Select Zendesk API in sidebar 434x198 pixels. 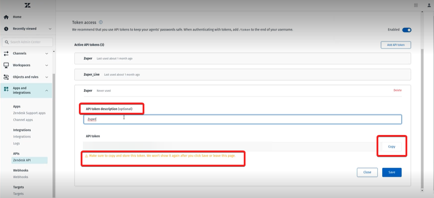[x=29, y=160]
